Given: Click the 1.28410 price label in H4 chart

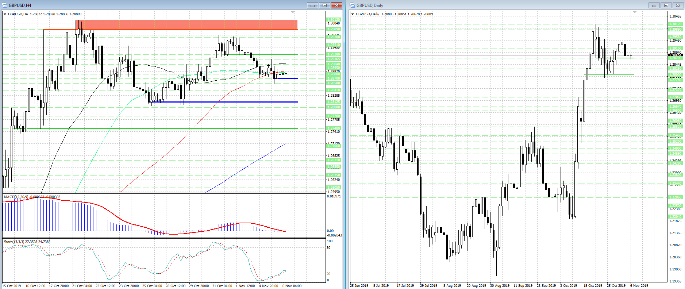Looking at the screenshot, I should [334, 90].
